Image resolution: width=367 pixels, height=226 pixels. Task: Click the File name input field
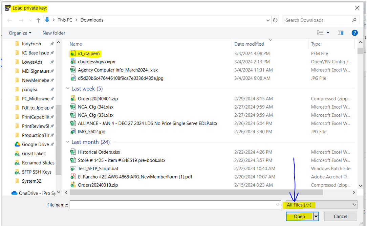click(x=173, y=205)
